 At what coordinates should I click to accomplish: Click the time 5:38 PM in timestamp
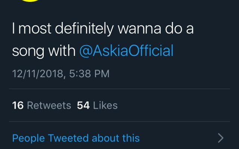[89, 73]
